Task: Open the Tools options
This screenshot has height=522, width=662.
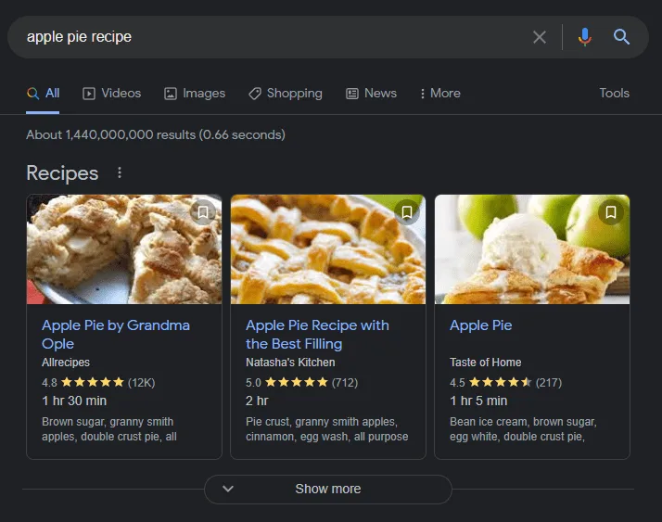Action: coord(614,93)
